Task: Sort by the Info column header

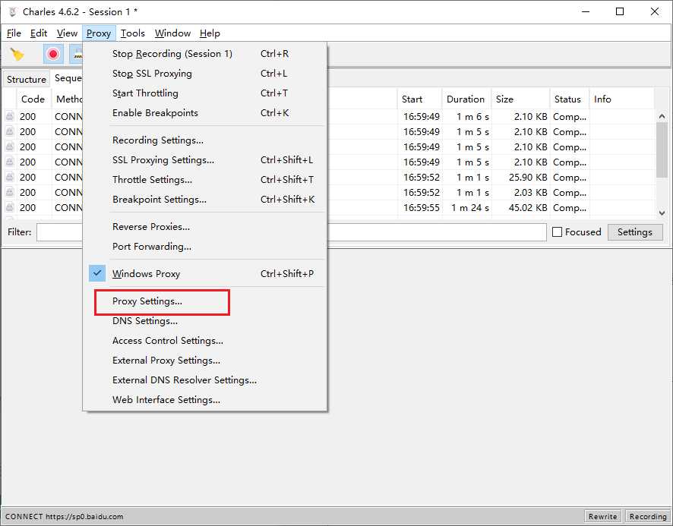Action: pyautogui.click(x=621, y=99)
